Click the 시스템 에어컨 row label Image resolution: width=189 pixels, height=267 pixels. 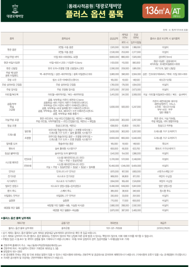click(x=12, y=162)
